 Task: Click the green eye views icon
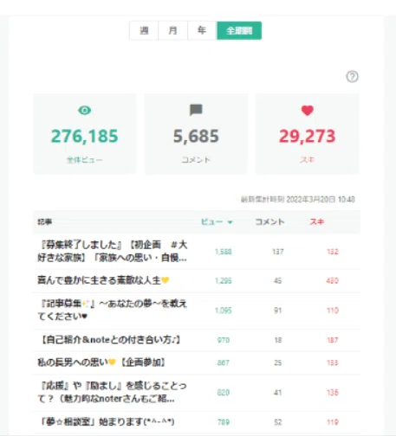click(x=85, y=110)
